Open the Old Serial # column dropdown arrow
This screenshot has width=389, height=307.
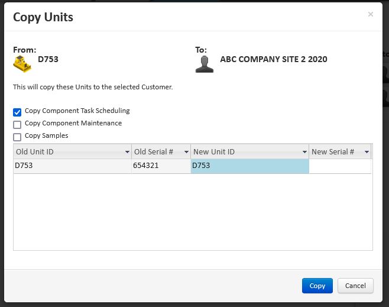pyautogui.click(x=186, y=153)
